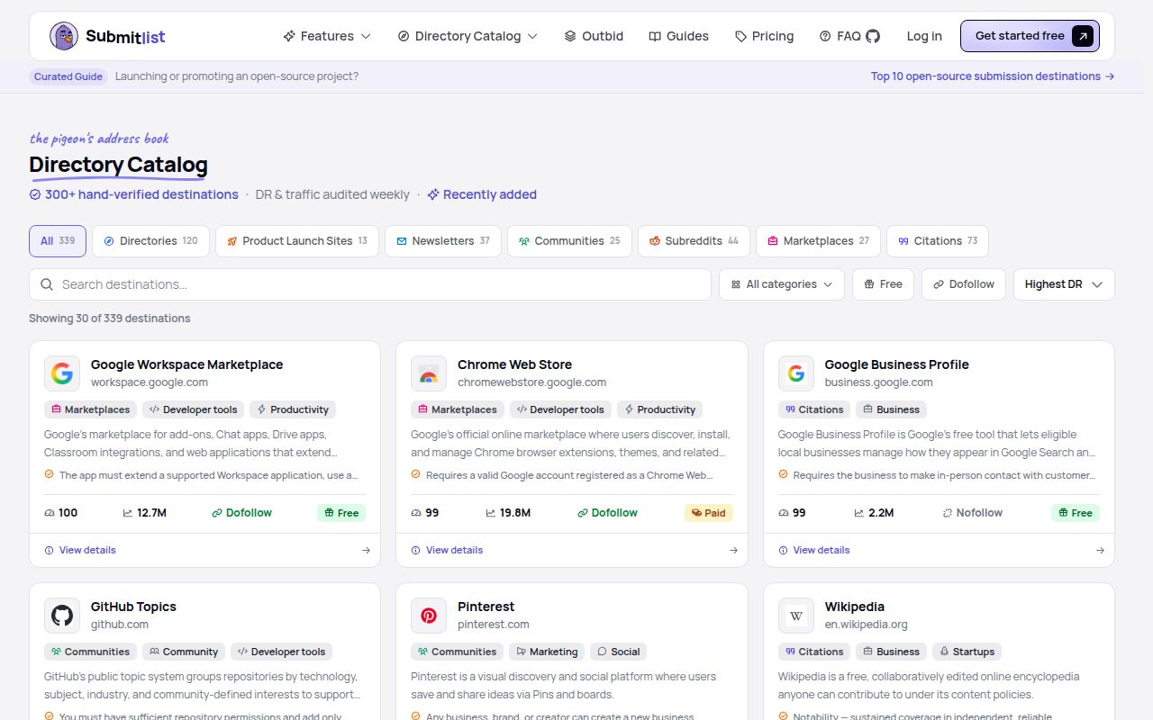Click the Google Business Profile logo

795,373
